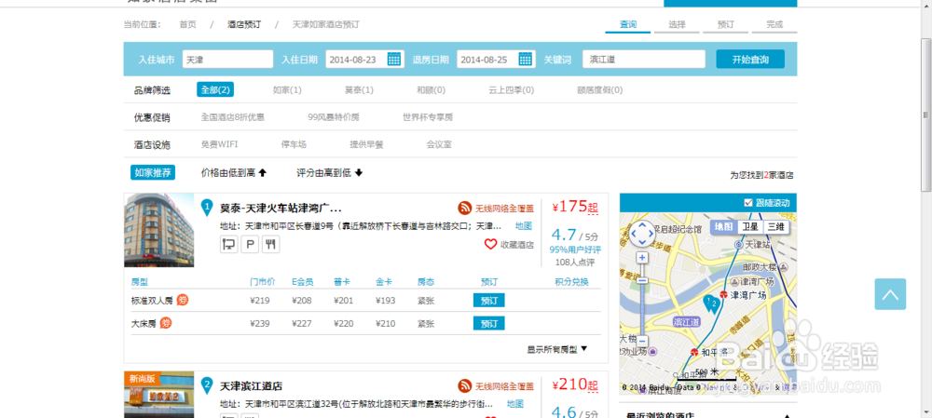Book the 标准双人房 with 预订 button

point(488,300)
